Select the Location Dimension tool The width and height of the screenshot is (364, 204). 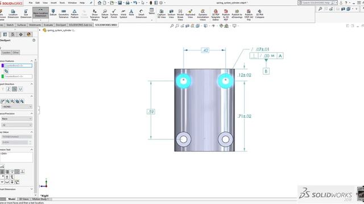point(13,14)
